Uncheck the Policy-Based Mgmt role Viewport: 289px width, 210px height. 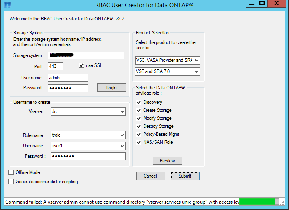pos(139,134)
